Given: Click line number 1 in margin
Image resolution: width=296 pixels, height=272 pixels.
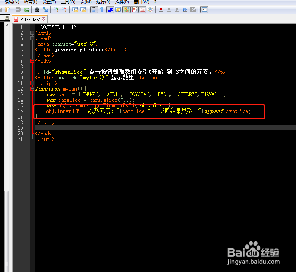Looking at the screenshot, I should pos(21,27).
